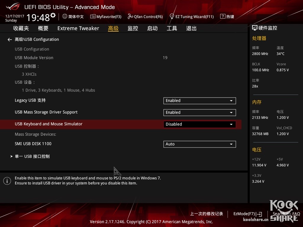Click USB Module Version value 19
Image resolution: width=303 pixels, height=227 pixels.
click(165, 58)
